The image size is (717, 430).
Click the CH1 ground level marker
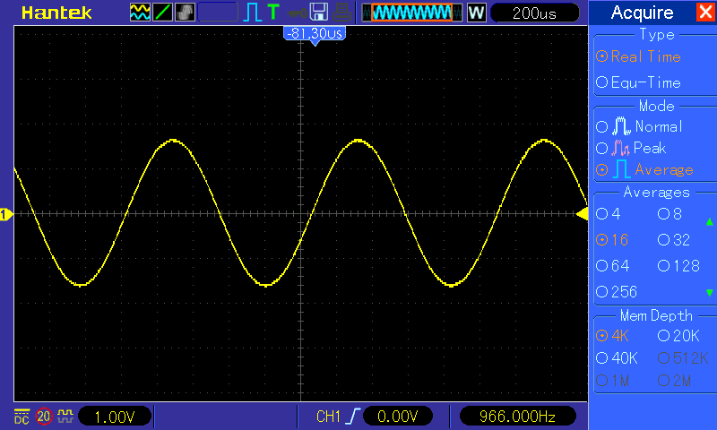click(6, 214)
